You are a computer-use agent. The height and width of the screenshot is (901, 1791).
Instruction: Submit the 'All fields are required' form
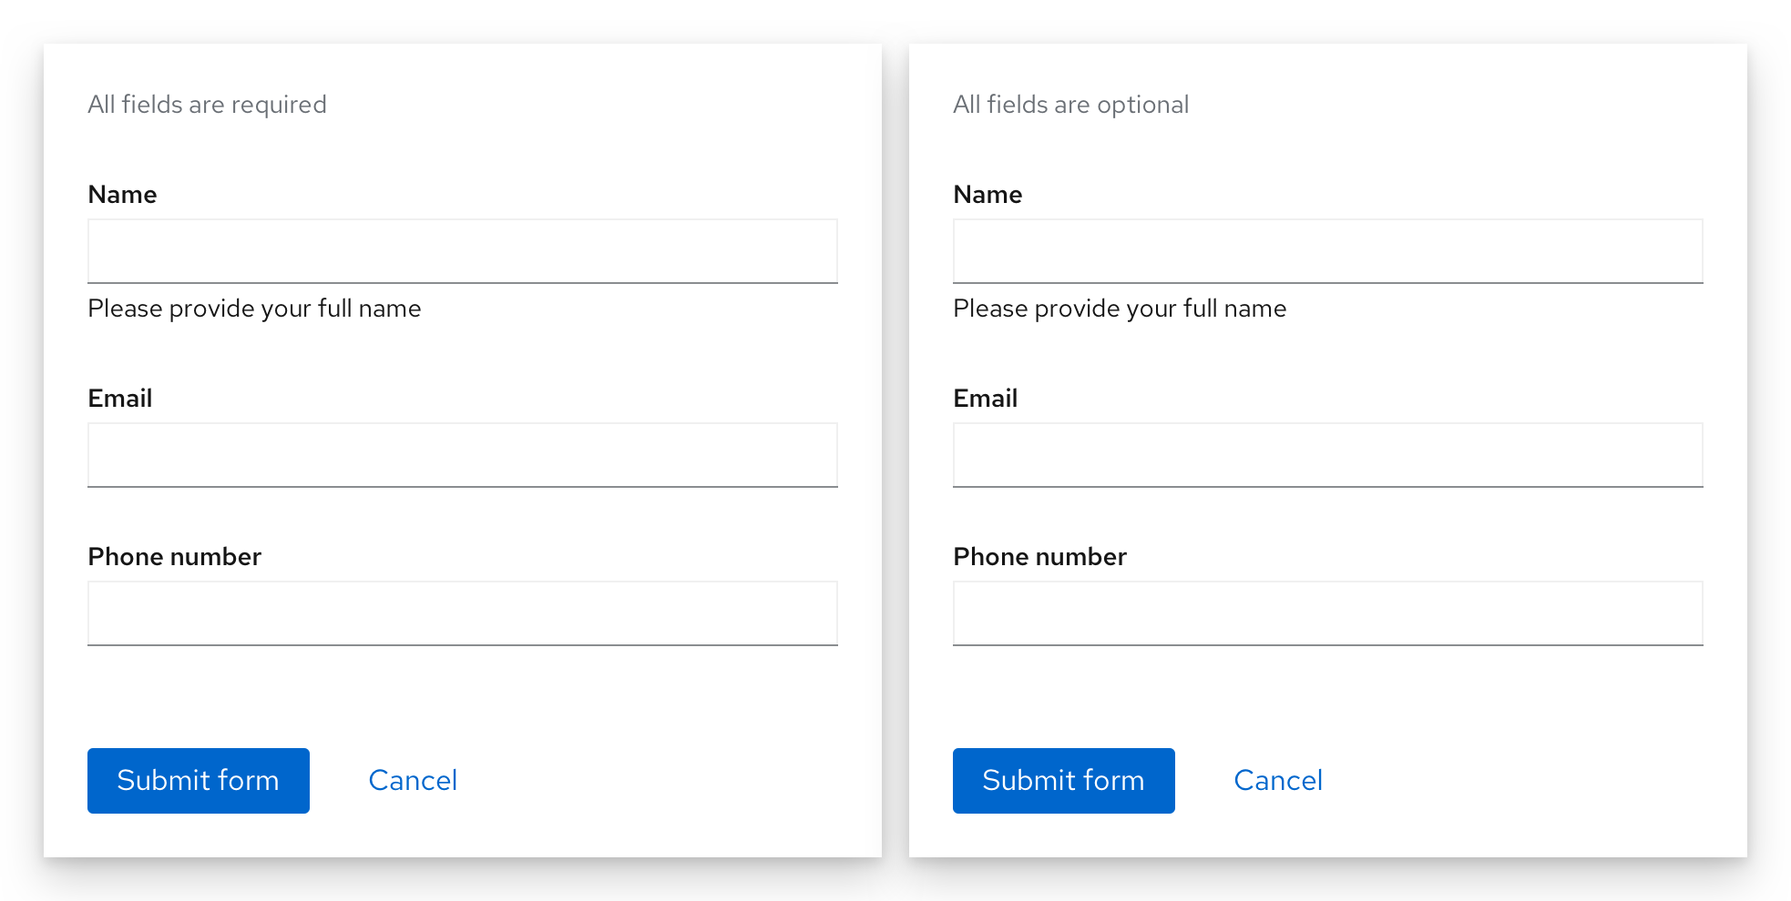click(x=199, y=781)
